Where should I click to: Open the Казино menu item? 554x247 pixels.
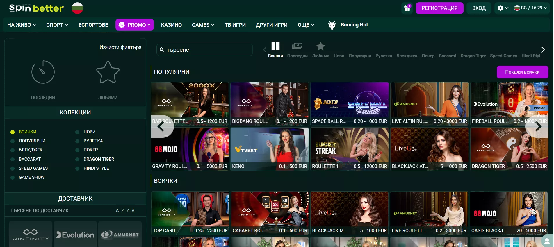tap(171, 25)
